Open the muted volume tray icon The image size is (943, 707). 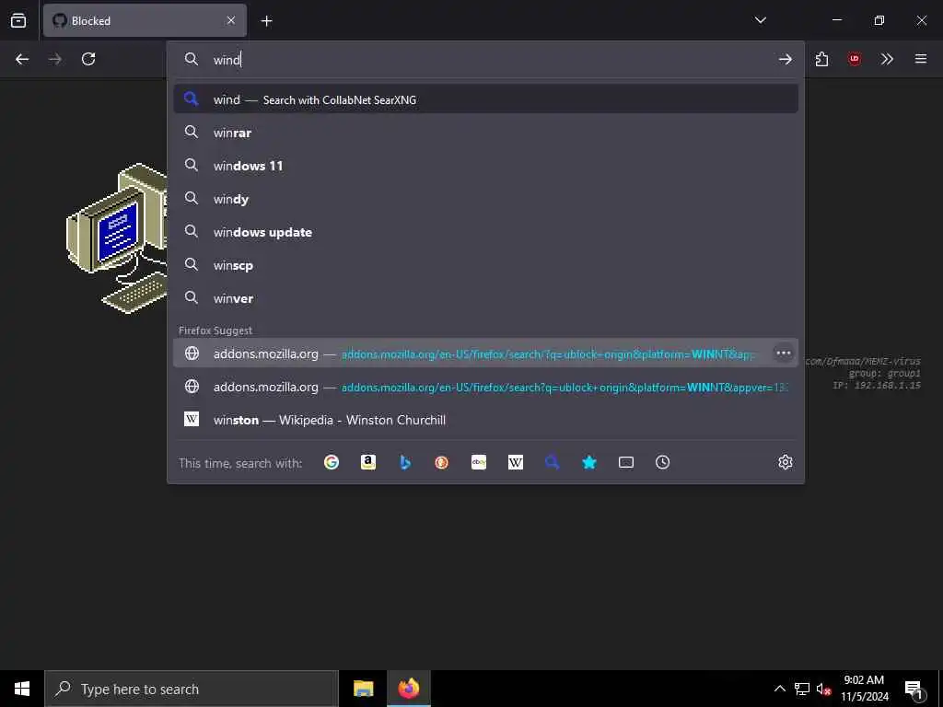(x=824, y=689)
